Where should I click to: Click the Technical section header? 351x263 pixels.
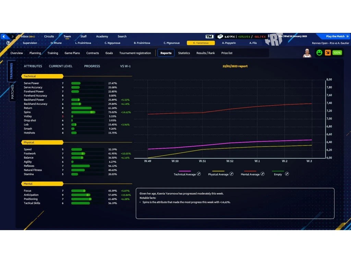coord(42,76)
